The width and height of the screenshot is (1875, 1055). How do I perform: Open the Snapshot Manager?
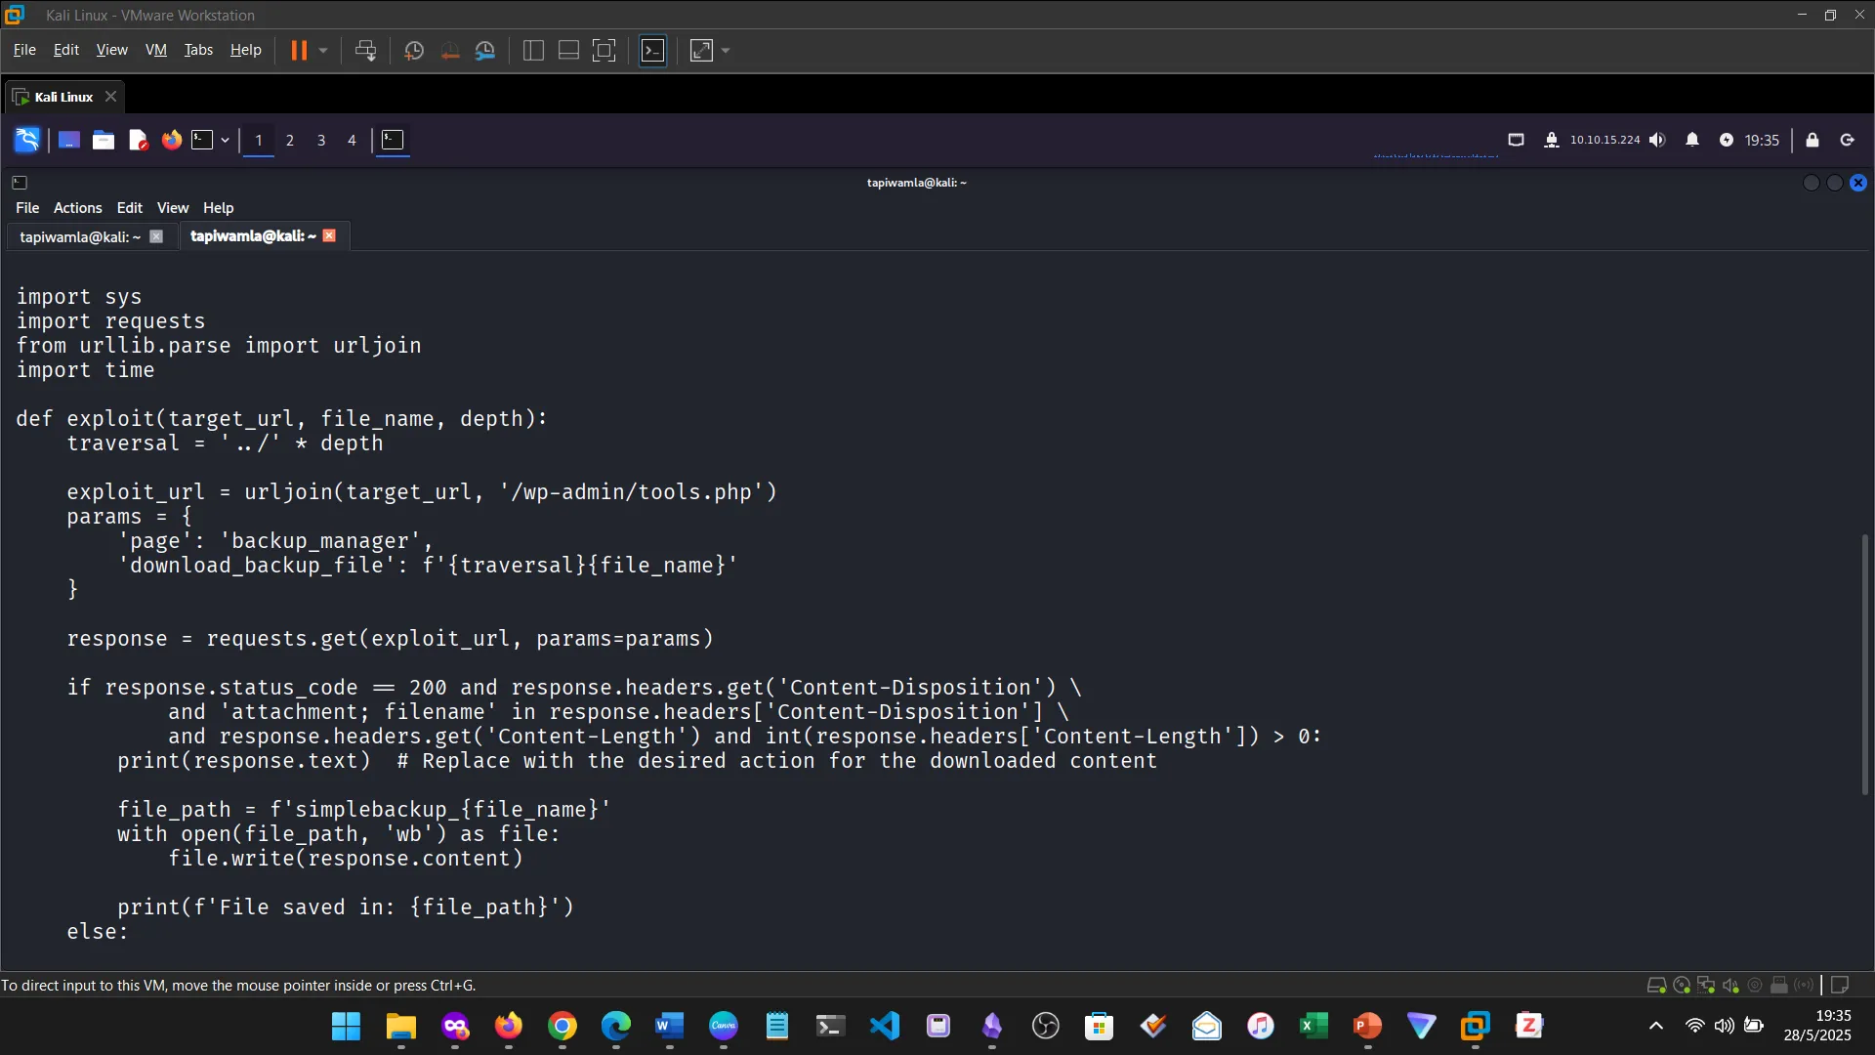(485, 50)
